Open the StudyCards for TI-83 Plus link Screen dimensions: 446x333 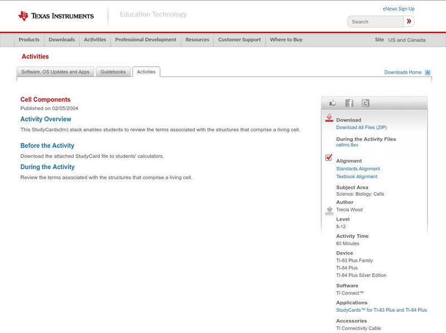381,309
